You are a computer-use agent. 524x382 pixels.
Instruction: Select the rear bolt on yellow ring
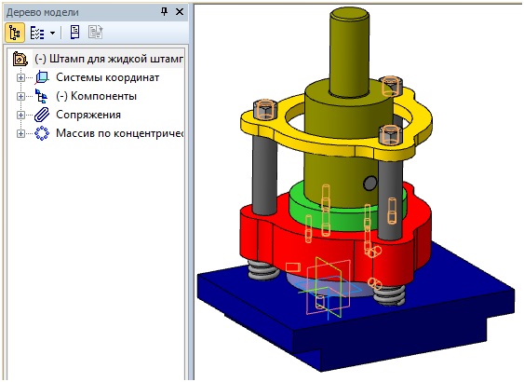[x=391, y=86]
